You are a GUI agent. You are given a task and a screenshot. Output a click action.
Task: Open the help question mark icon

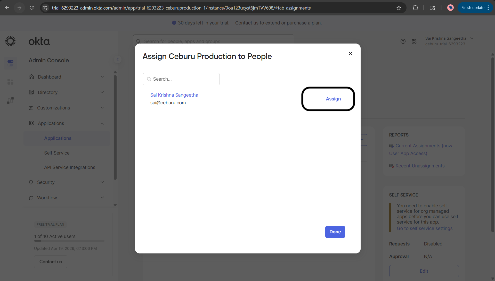tap(403, 41)
